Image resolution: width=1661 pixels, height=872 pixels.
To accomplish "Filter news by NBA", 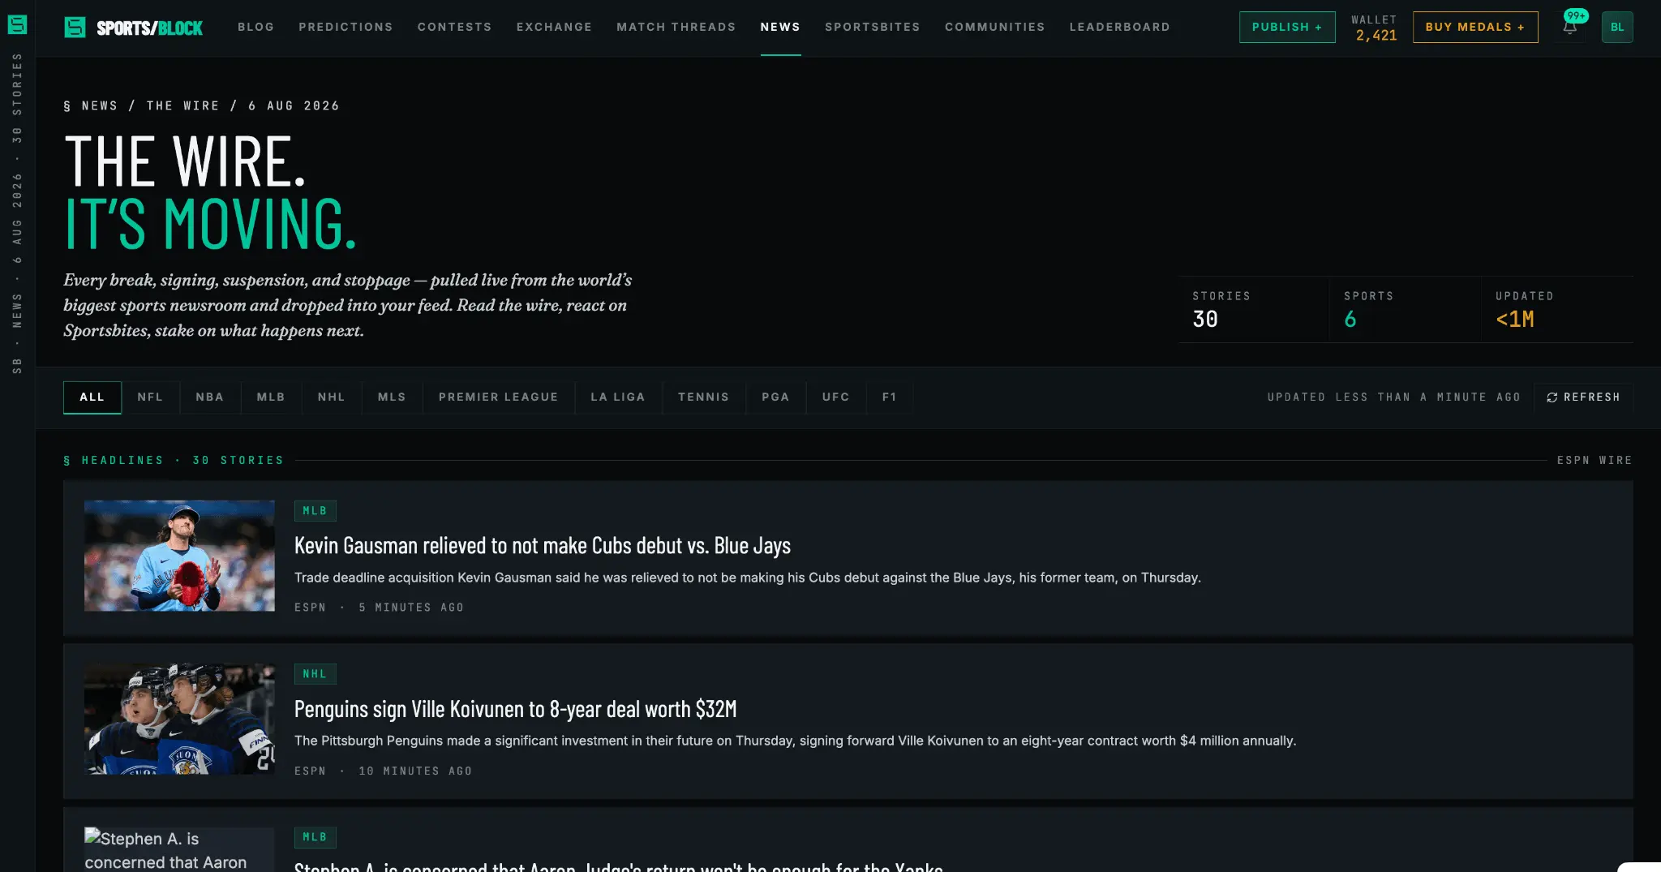I will click(x=210, y=397).
